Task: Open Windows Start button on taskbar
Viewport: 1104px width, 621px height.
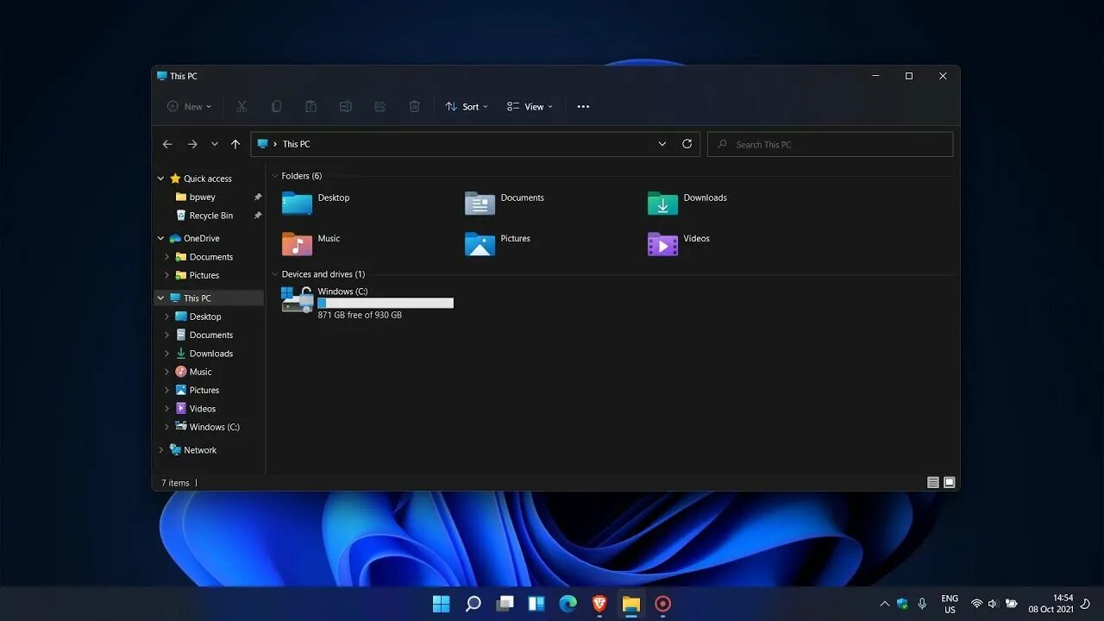Action: point(441,604)
